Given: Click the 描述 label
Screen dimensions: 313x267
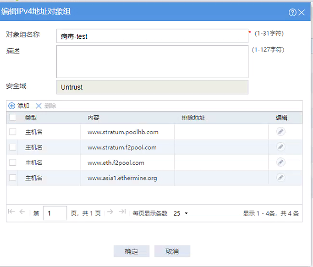Looking at the screenshot, I should 13,51.
